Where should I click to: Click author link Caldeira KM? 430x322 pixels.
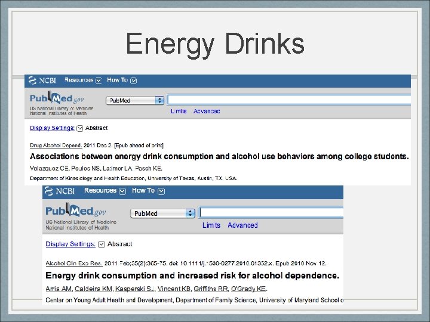[x=93, y=289]
